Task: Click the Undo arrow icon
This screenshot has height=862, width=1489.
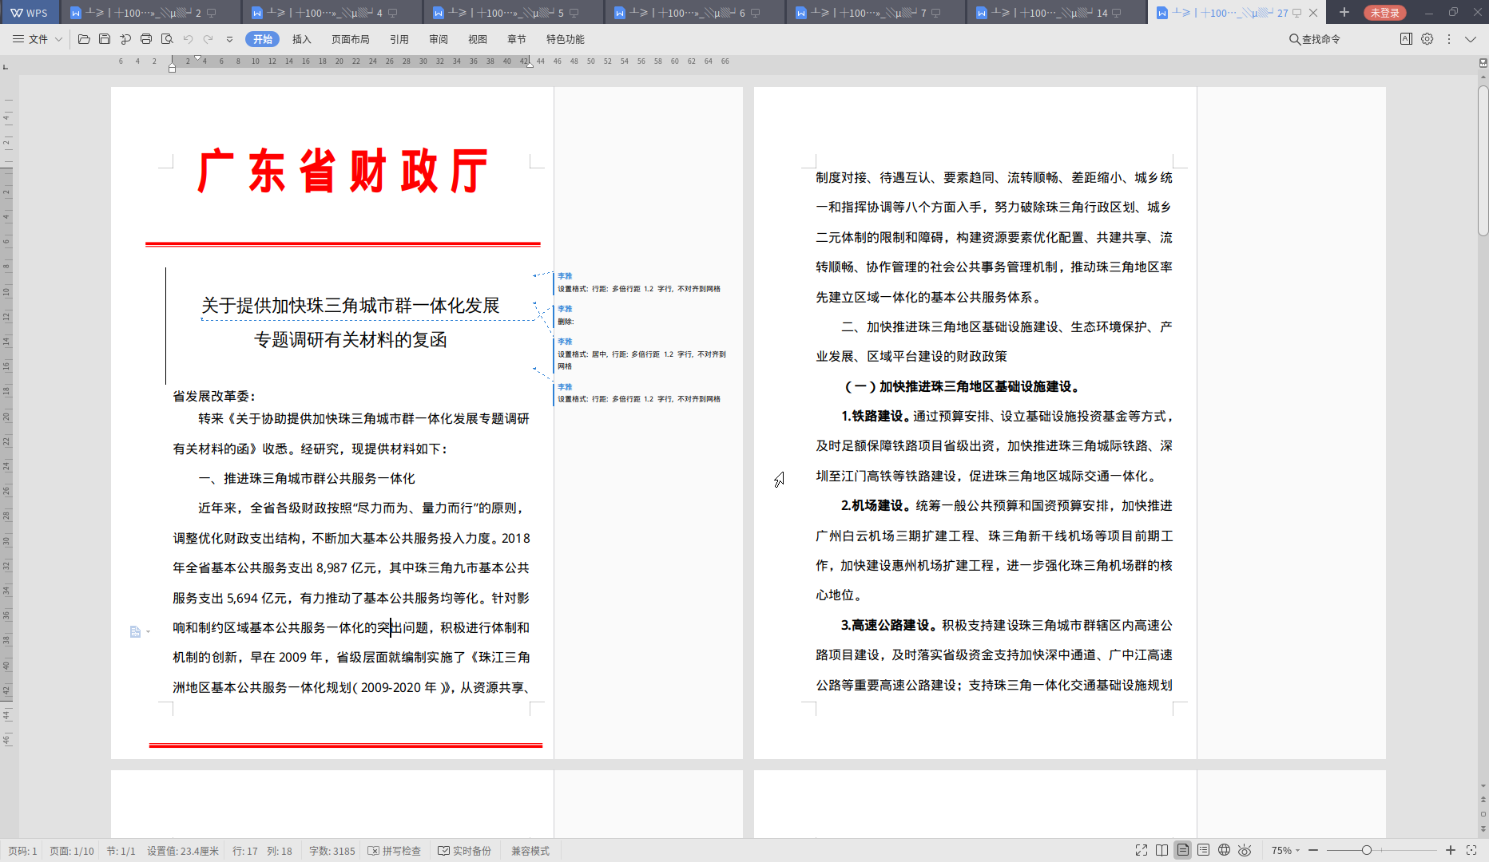Action: point(188,39)
